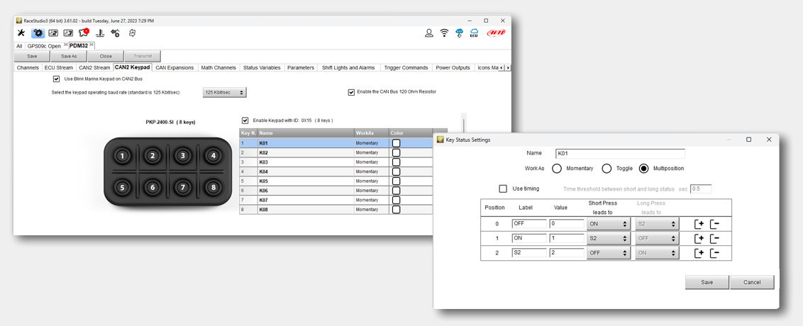Click the AiM logo icon
Screen dimensions: 803x326
497,33
